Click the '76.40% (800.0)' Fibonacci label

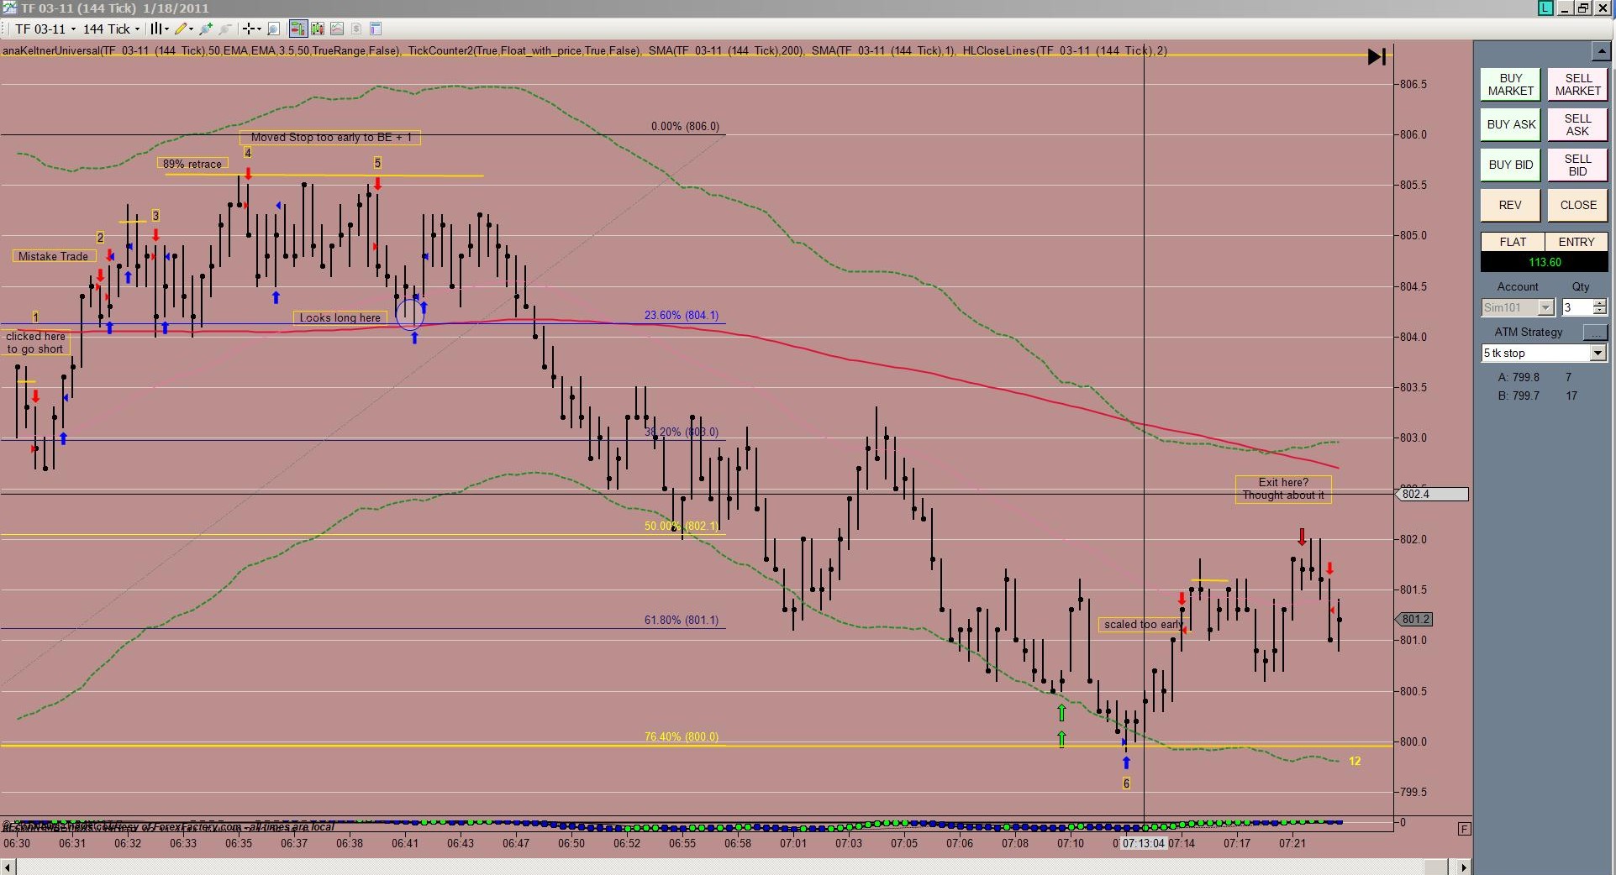682,736
